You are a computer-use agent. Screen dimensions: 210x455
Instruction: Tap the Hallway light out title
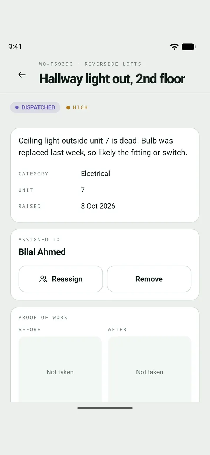pos(112,79)
